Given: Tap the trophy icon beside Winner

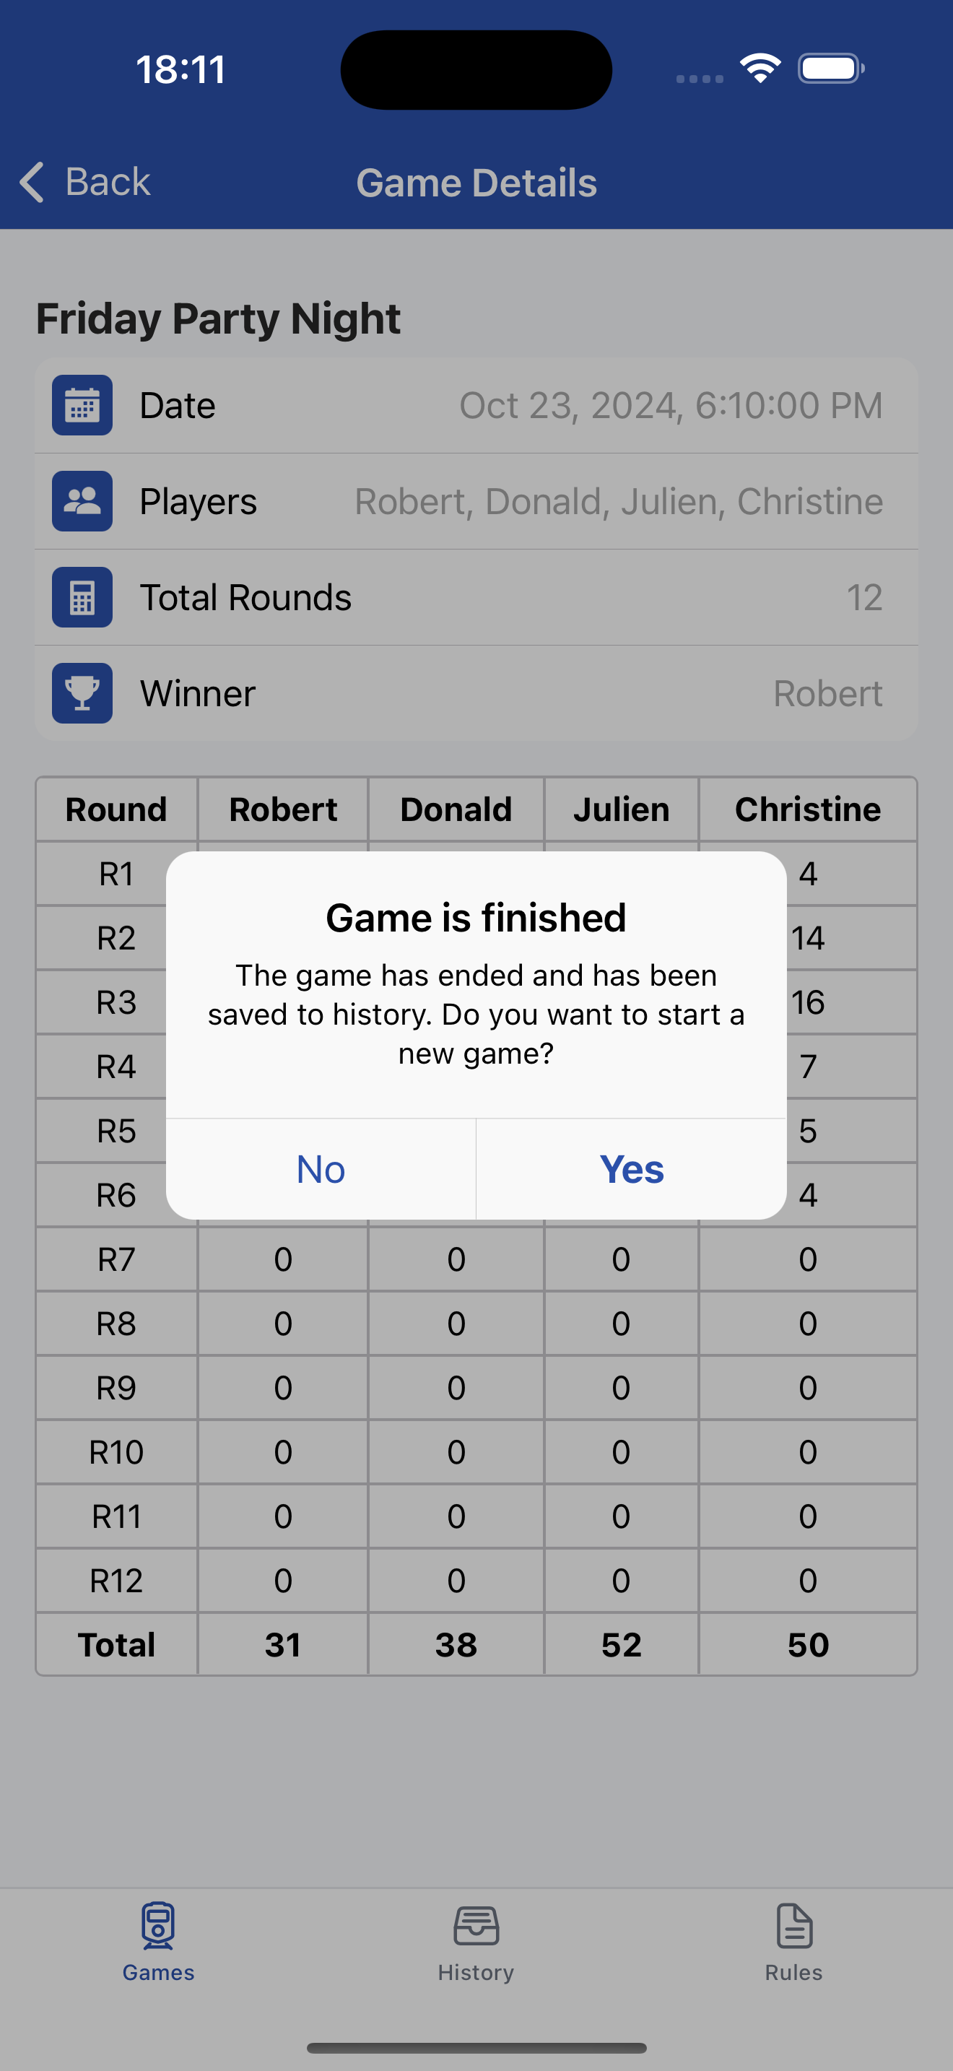Looking at the screenshot, I should tap(82, 693).
